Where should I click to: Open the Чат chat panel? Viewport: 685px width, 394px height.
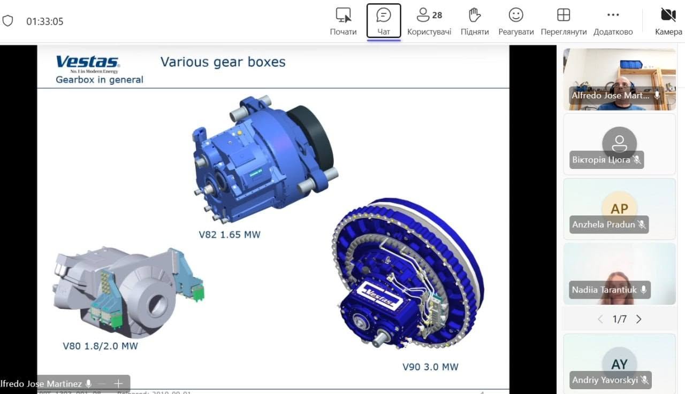[x=384, y=21]
